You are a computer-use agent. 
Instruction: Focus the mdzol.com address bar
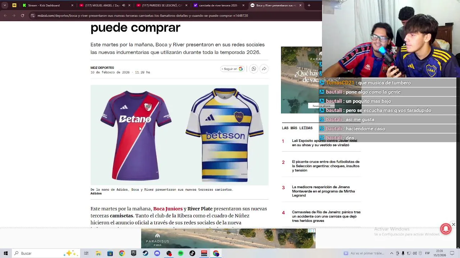pyautogui.click(x=143, y=15)
